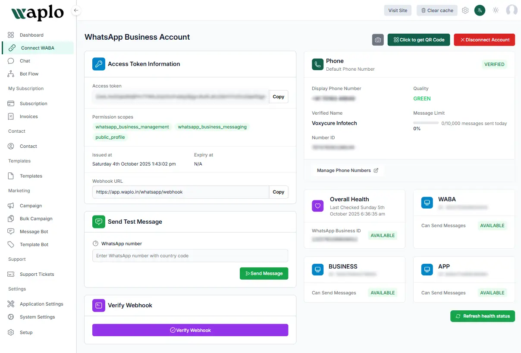Click the camera screenshot icon button

(378, 40)
